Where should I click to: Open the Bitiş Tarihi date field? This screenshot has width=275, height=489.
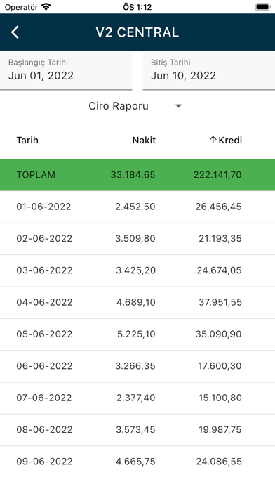click(208, 70)
